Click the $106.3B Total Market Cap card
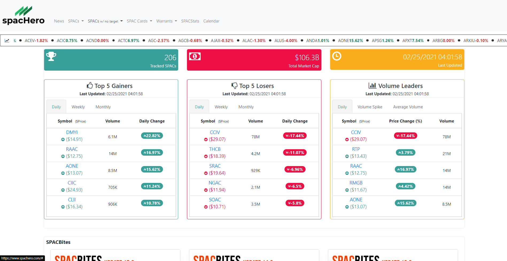The width and height of the screenshot is (507, 261). click(254, 60)
